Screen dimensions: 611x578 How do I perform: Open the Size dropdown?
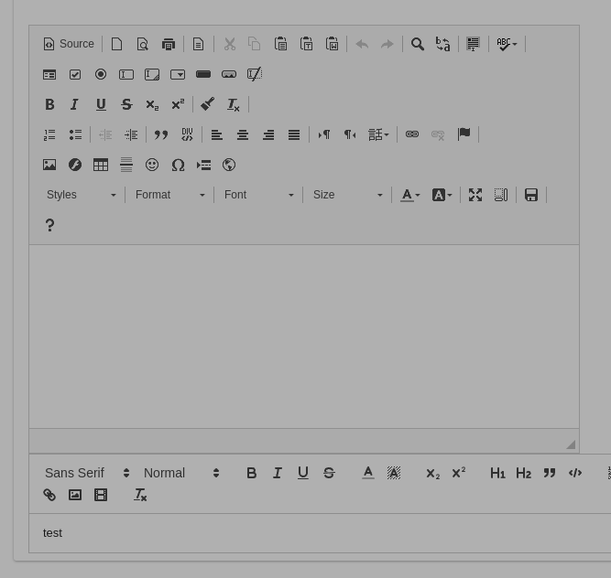tap(347, 195)
